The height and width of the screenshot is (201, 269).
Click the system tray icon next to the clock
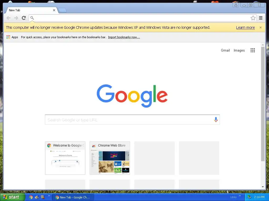click(249, 197)
